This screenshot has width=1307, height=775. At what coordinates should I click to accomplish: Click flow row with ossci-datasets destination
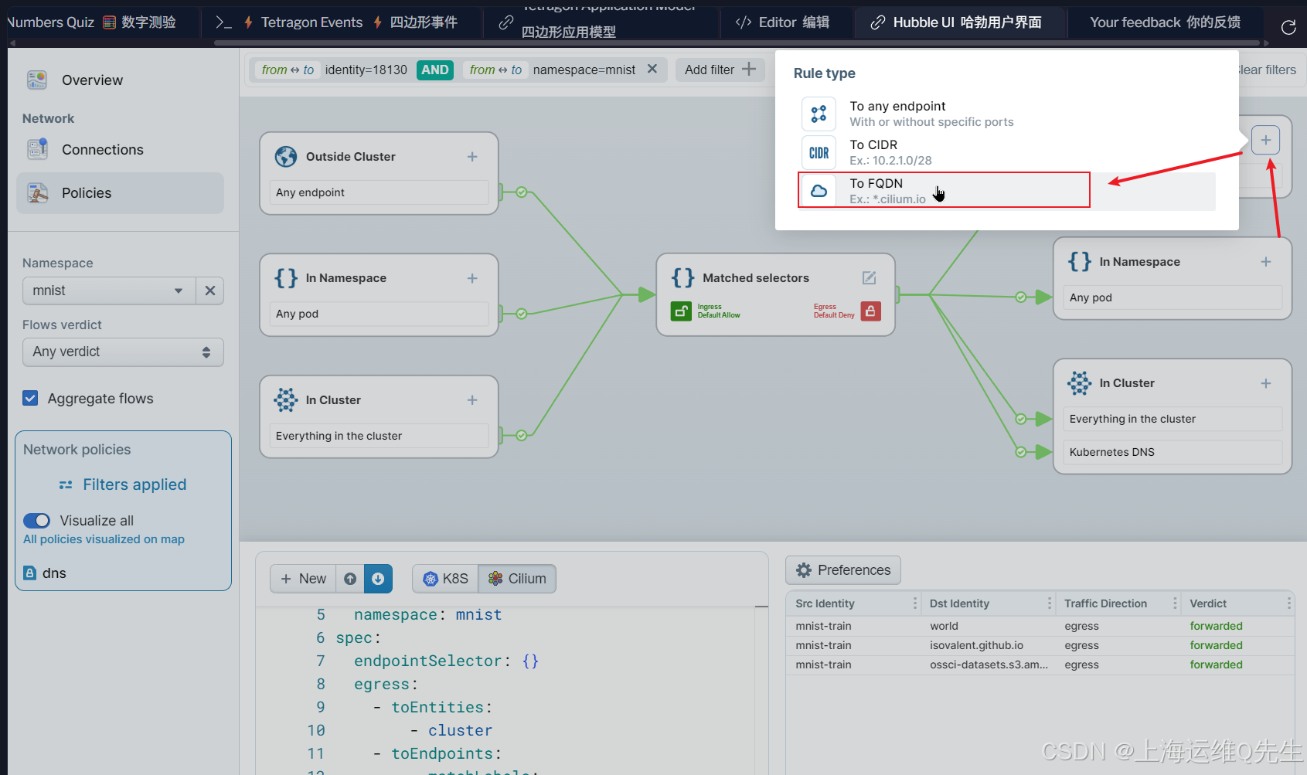1040,665
